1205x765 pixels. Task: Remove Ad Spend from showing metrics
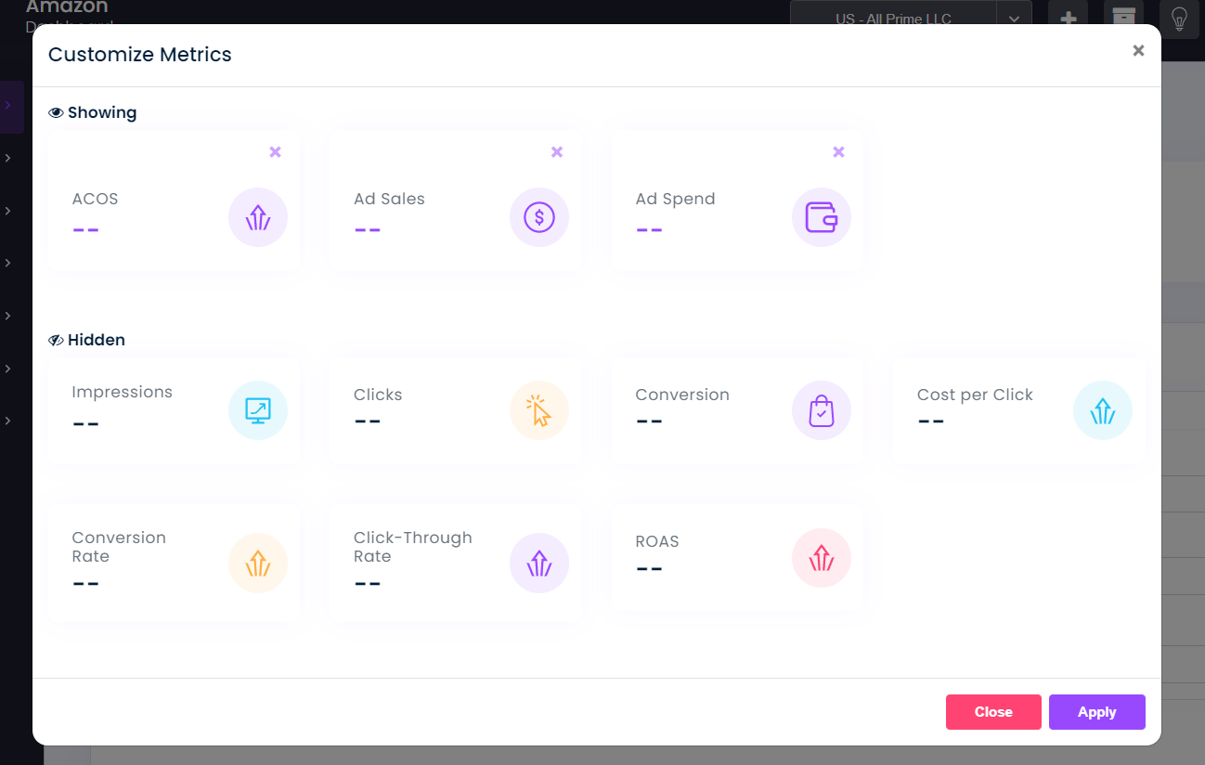[838, 152]
